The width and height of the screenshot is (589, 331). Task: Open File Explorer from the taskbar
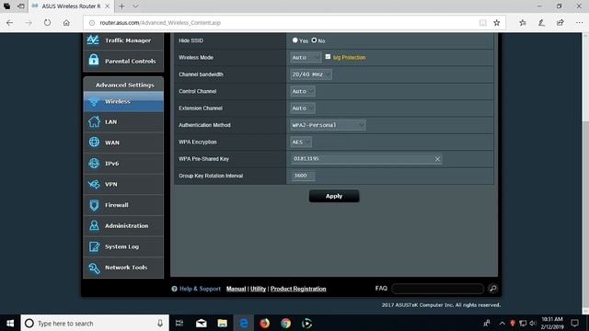click(x=223, y=323)
